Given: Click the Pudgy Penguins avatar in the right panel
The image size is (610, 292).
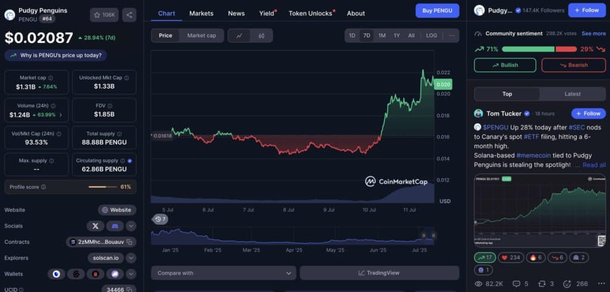Looking at the screenshot, I should [479, 11].
